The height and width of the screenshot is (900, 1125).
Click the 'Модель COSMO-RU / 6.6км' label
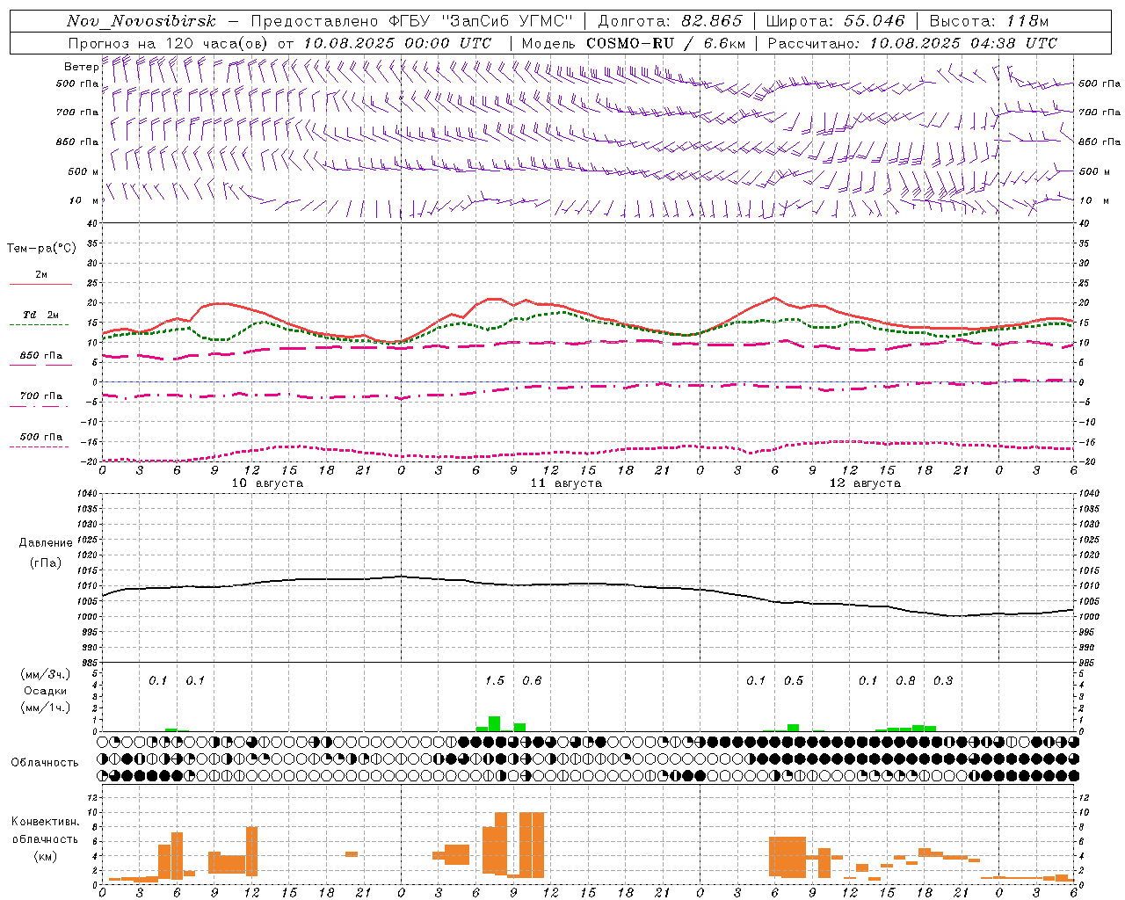pyautogui.click(x=634, y=43)
